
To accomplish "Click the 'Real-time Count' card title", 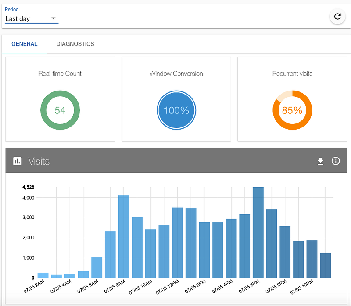I will (x=60, y=74).
